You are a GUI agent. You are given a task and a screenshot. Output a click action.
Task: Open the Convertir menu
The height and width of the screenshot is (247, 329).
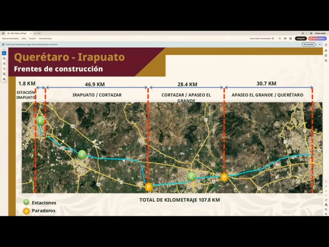[32, 38]
